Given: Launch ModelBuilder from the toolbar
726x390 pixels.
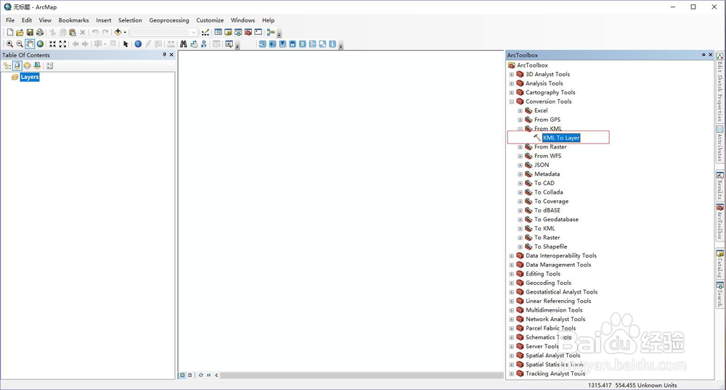Looking at the screenshot, I should tap(271, 33).
